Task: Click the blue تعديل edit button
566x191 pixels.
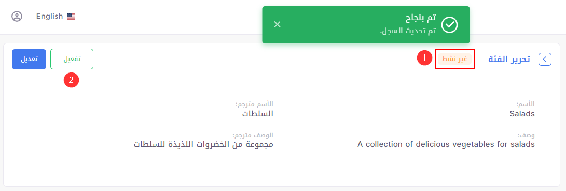Action: coord(29,59)
